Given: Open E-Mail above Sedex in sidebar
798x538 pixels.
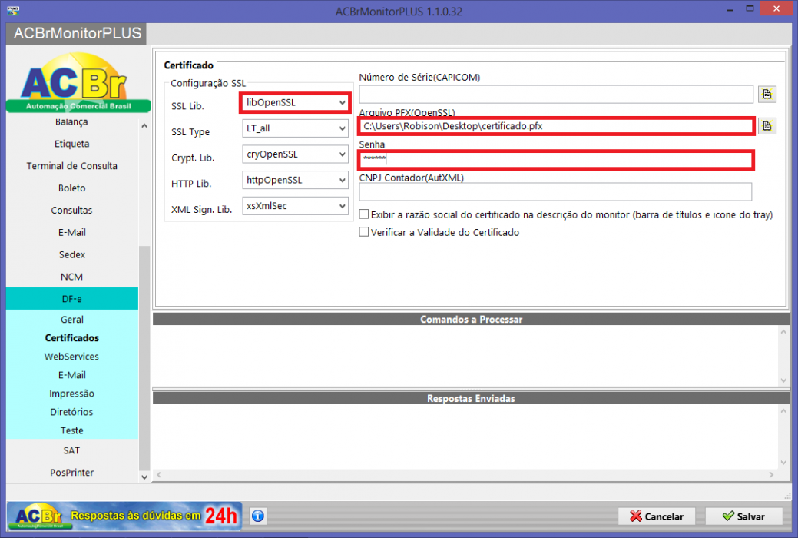Looking at the screenshot, I should (x=71, y=232).
